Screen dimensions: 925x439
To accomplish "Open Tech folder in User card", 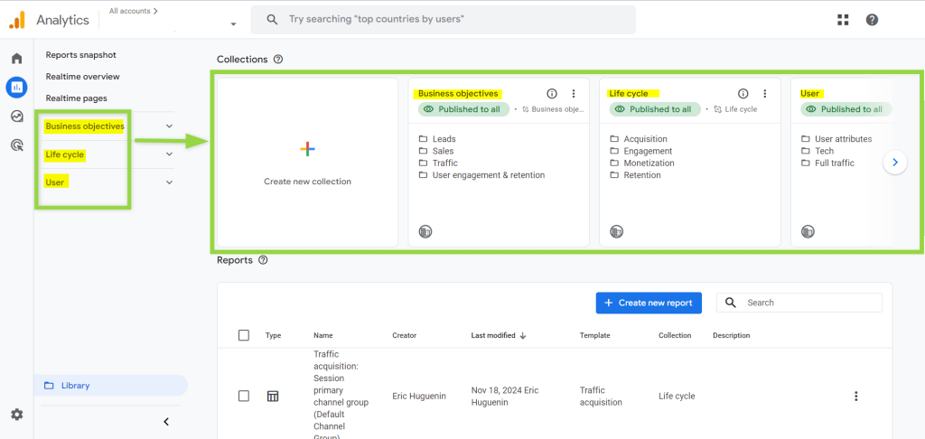I will [817, 151].
